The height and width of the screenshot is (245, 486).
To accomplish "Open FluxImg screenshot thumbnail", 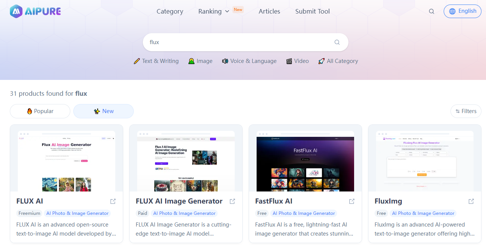I will pyautogui.click(x=425, y=161).
